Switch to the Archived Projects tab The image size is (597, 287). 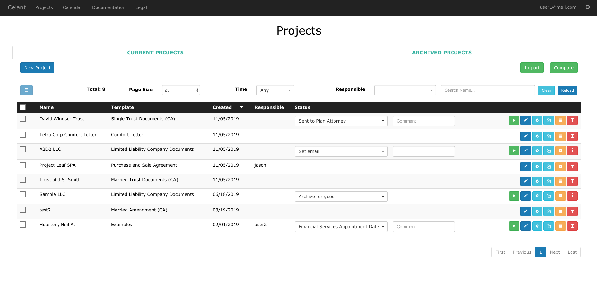pyautogui.click(x=442, y=52)
